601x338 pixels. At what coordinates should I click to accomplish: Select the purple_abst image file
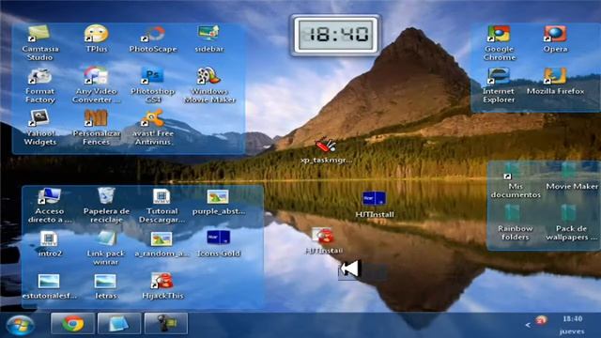click(219, 202)
